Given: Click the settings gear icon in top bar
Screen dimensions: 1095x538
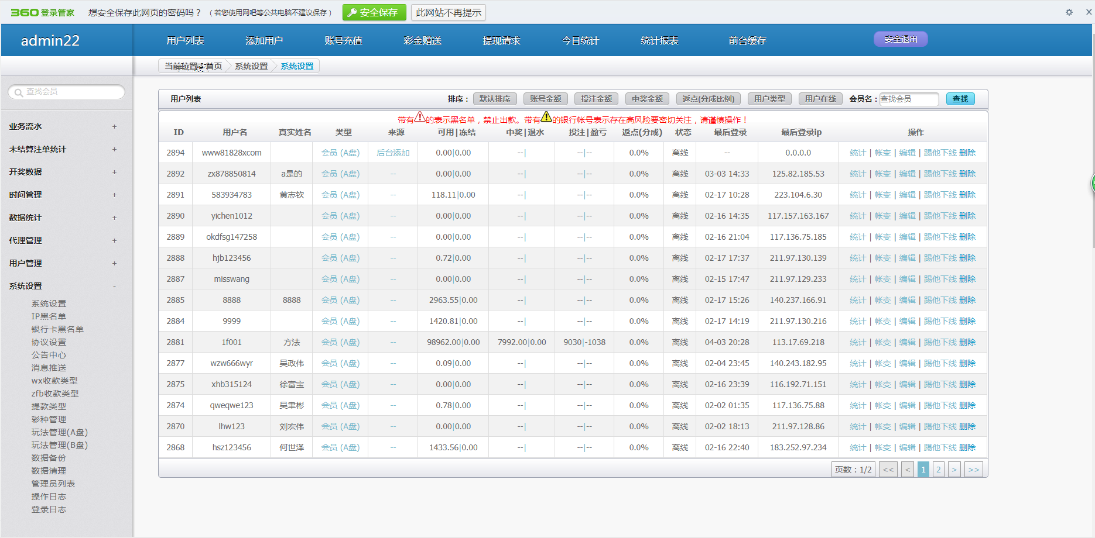Looking at the screenshot, I should coord(1069,12).
